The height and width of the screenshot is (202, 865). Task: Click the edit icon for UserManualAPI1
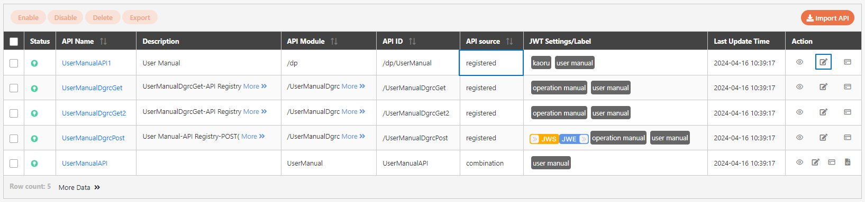[823, 62]
